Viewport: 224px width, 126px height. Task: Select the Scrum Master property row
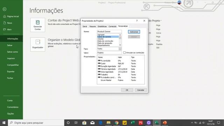click(120, 80)
